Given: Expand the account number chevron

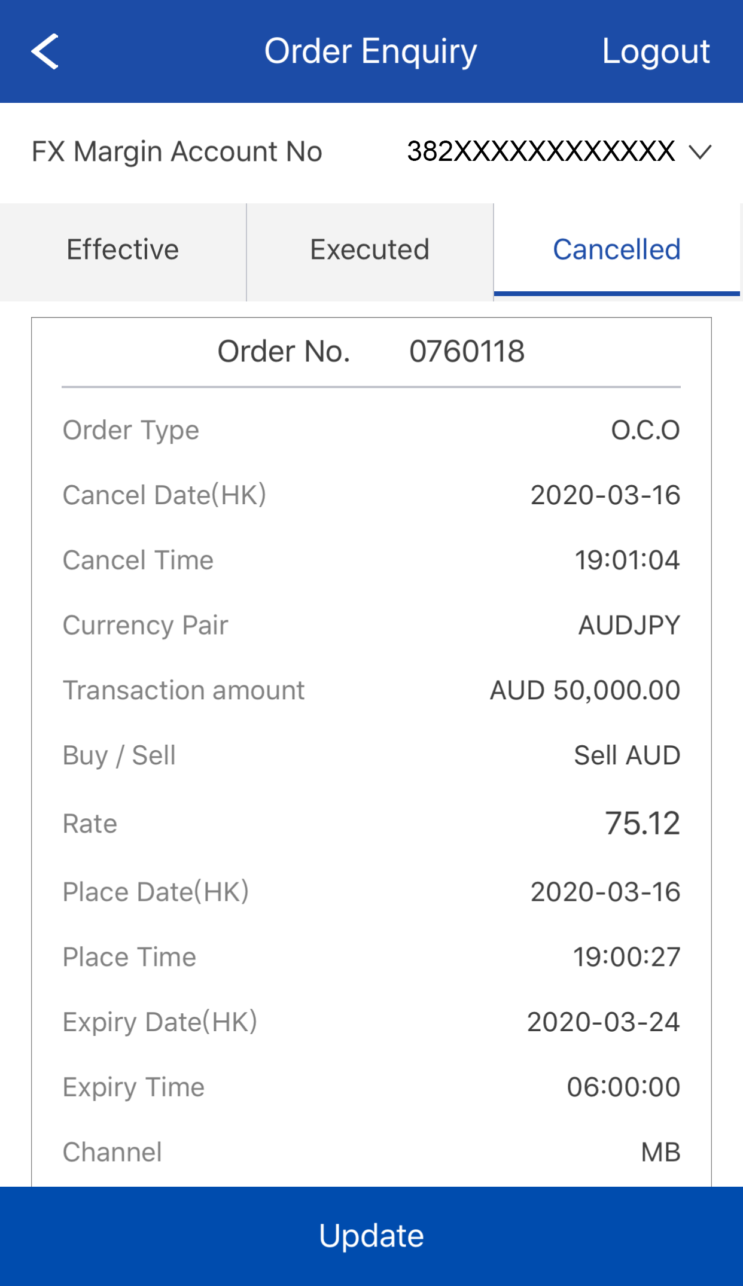Looking at the screenshot, I should (700, 152).
